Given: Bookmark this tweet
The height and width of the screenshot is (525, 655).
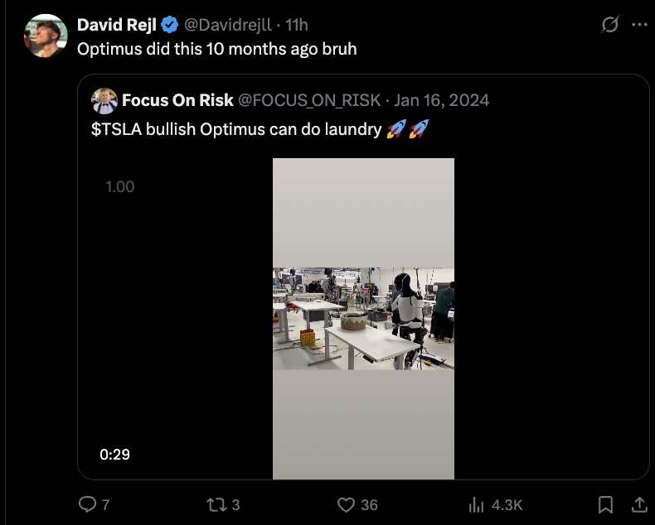Looking at the screenshot, I should pyautogui.click(x=606, y=504).
